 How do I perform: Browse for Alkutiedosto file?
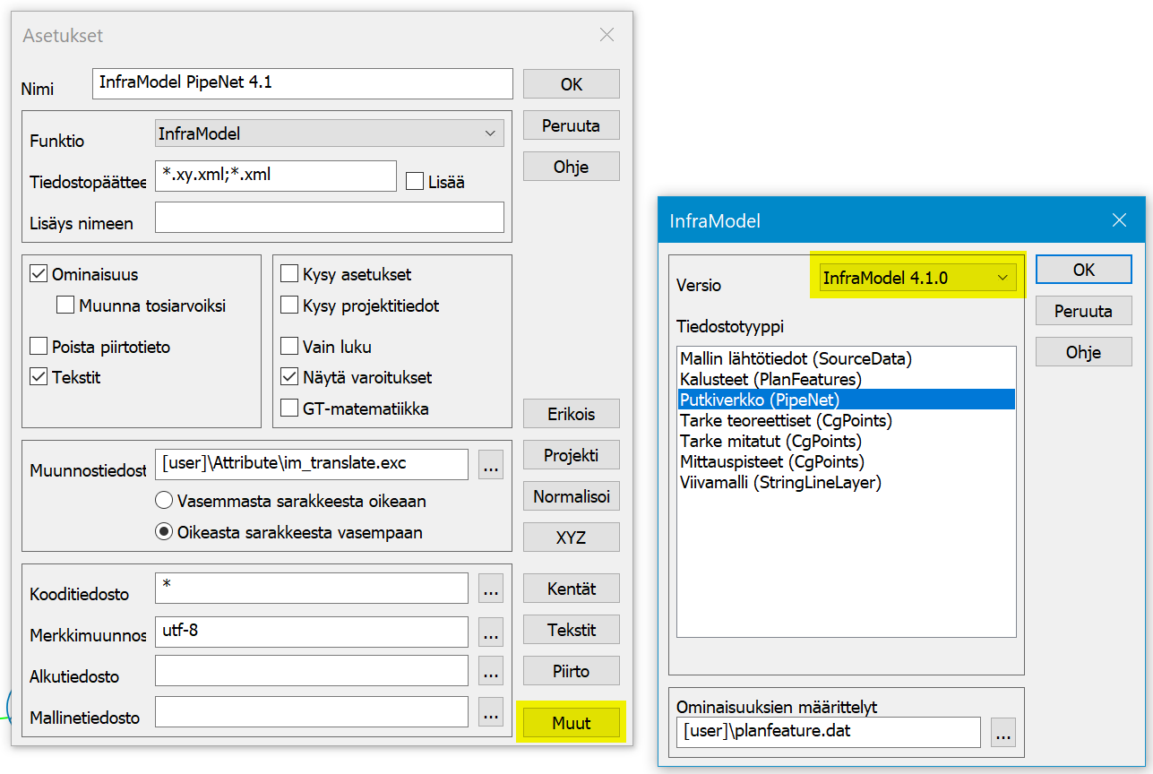pos(490,671)
